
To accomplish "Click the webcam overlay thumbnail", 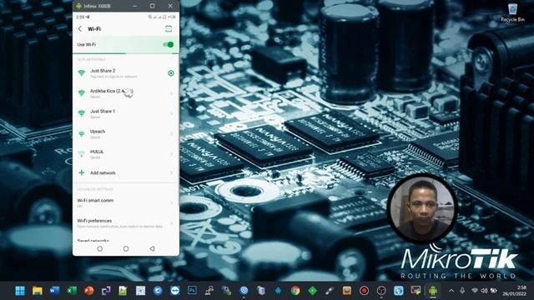I will tap(422, 208).
